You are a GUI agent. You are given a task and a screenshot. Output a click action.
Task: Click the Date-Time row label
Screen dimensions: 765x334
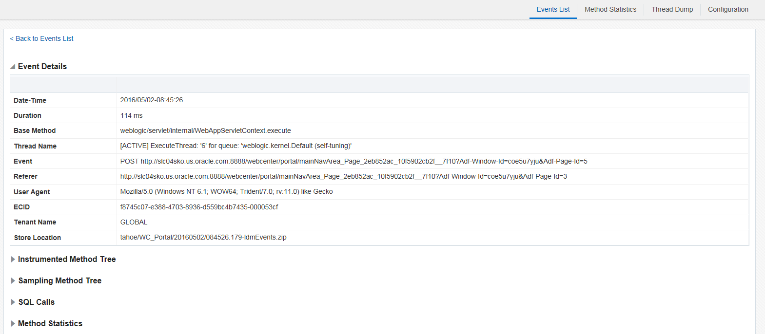[30, 100]
